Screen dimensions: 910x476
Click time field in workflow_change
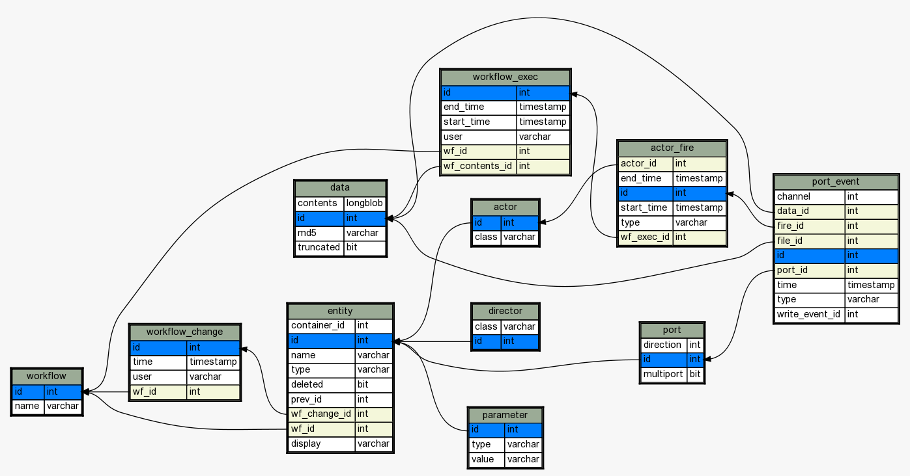pyautogui.click(x=185, y=362)
